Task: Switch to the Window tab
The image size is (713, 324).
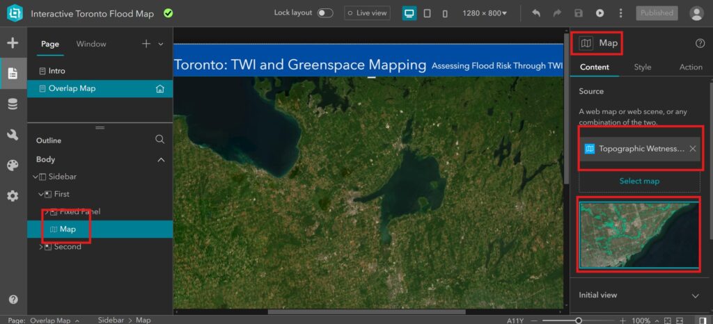Action: coord(91,44)
